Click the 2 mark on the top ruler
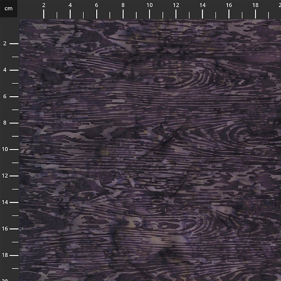Viewport: 281px width, 281px height. (44, 5)
